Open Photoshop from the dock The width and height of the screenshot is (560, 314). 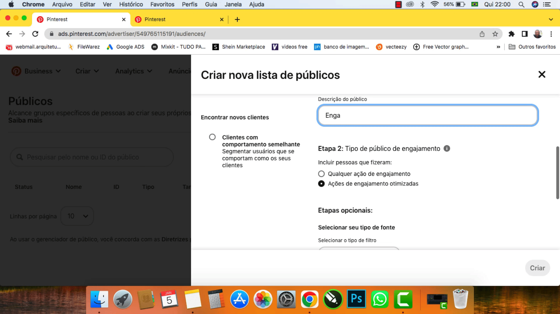click(x=356, y=299)
